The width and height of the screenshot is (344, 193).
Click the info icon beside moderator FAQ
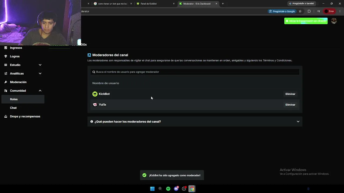[x=92, y=121]
